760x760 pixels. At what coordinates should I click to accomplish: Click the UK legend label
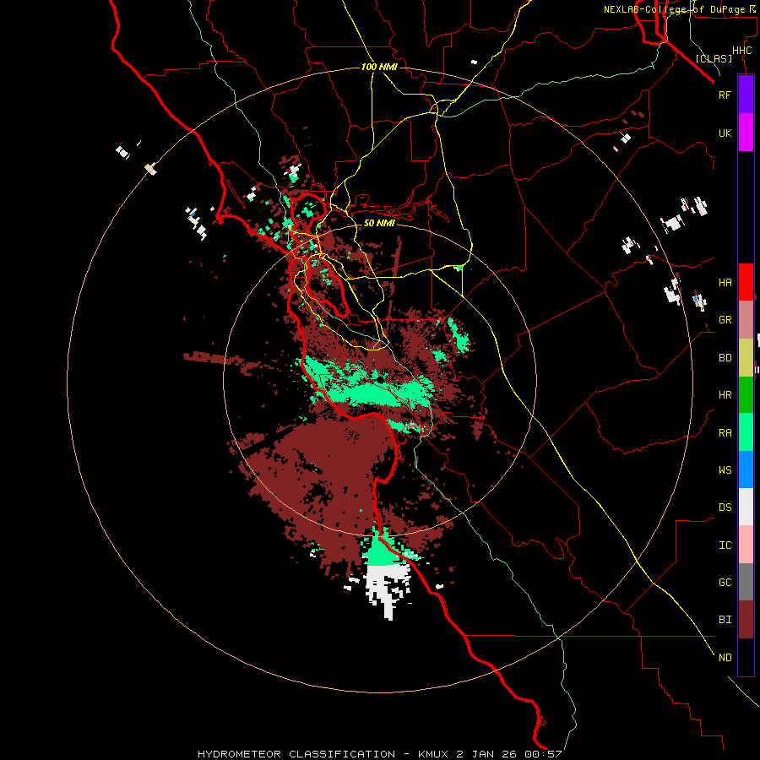pyautogui.click(x=725, y=133)
